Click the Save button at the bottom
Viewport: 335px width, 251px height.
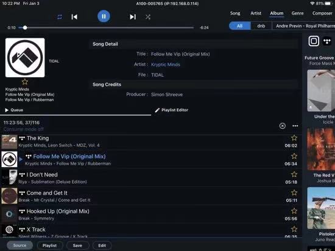[x=77, y=246]
